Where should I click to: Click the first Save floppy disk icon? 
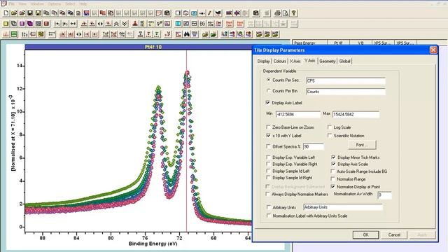(x=30, y=13)
